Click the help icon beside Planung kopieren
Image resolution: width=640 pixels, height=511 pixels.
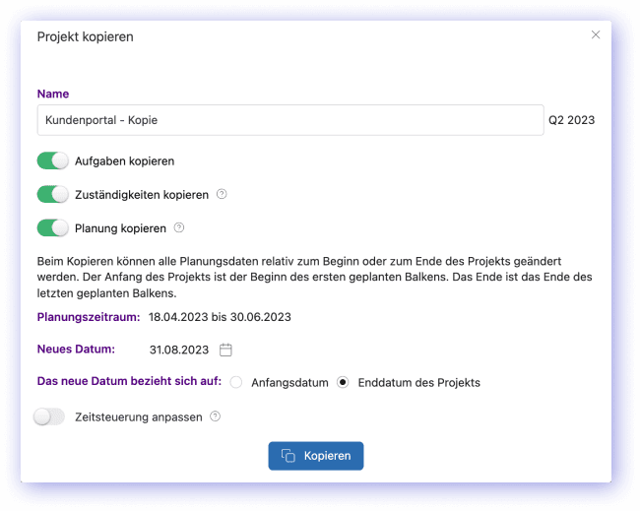[x=179, y=227]
